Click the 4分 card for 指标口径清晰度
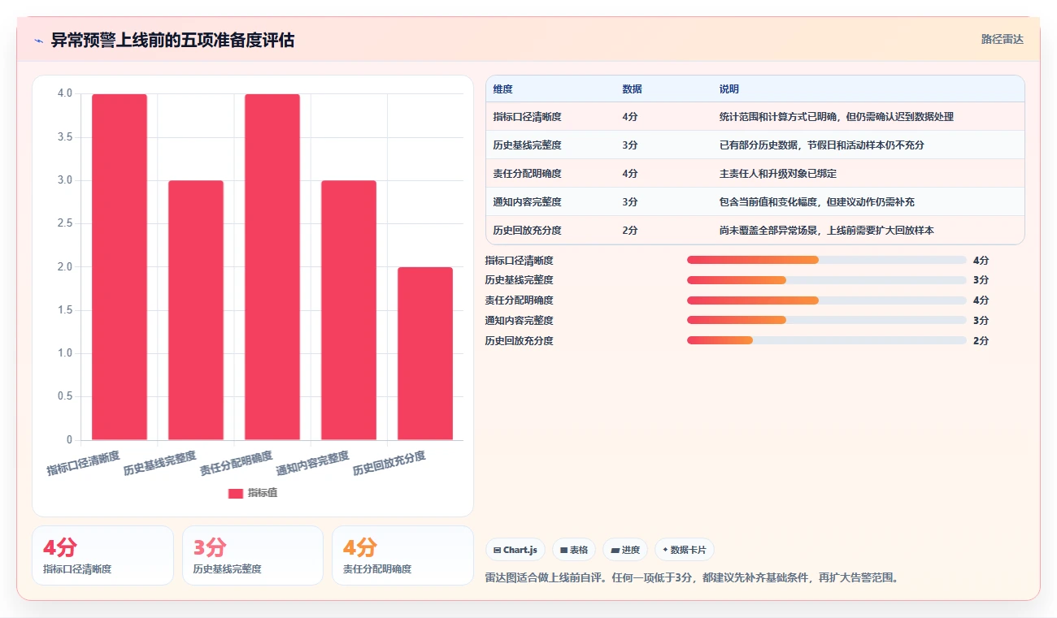 pyautogui.click(x=102, y=555)
